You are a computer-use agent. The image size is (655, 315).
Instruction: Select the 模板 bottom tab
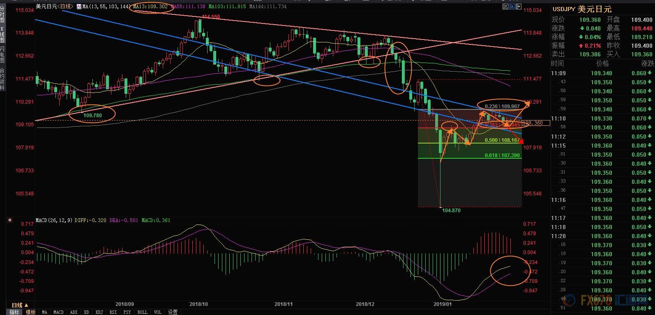pos(30,312)
